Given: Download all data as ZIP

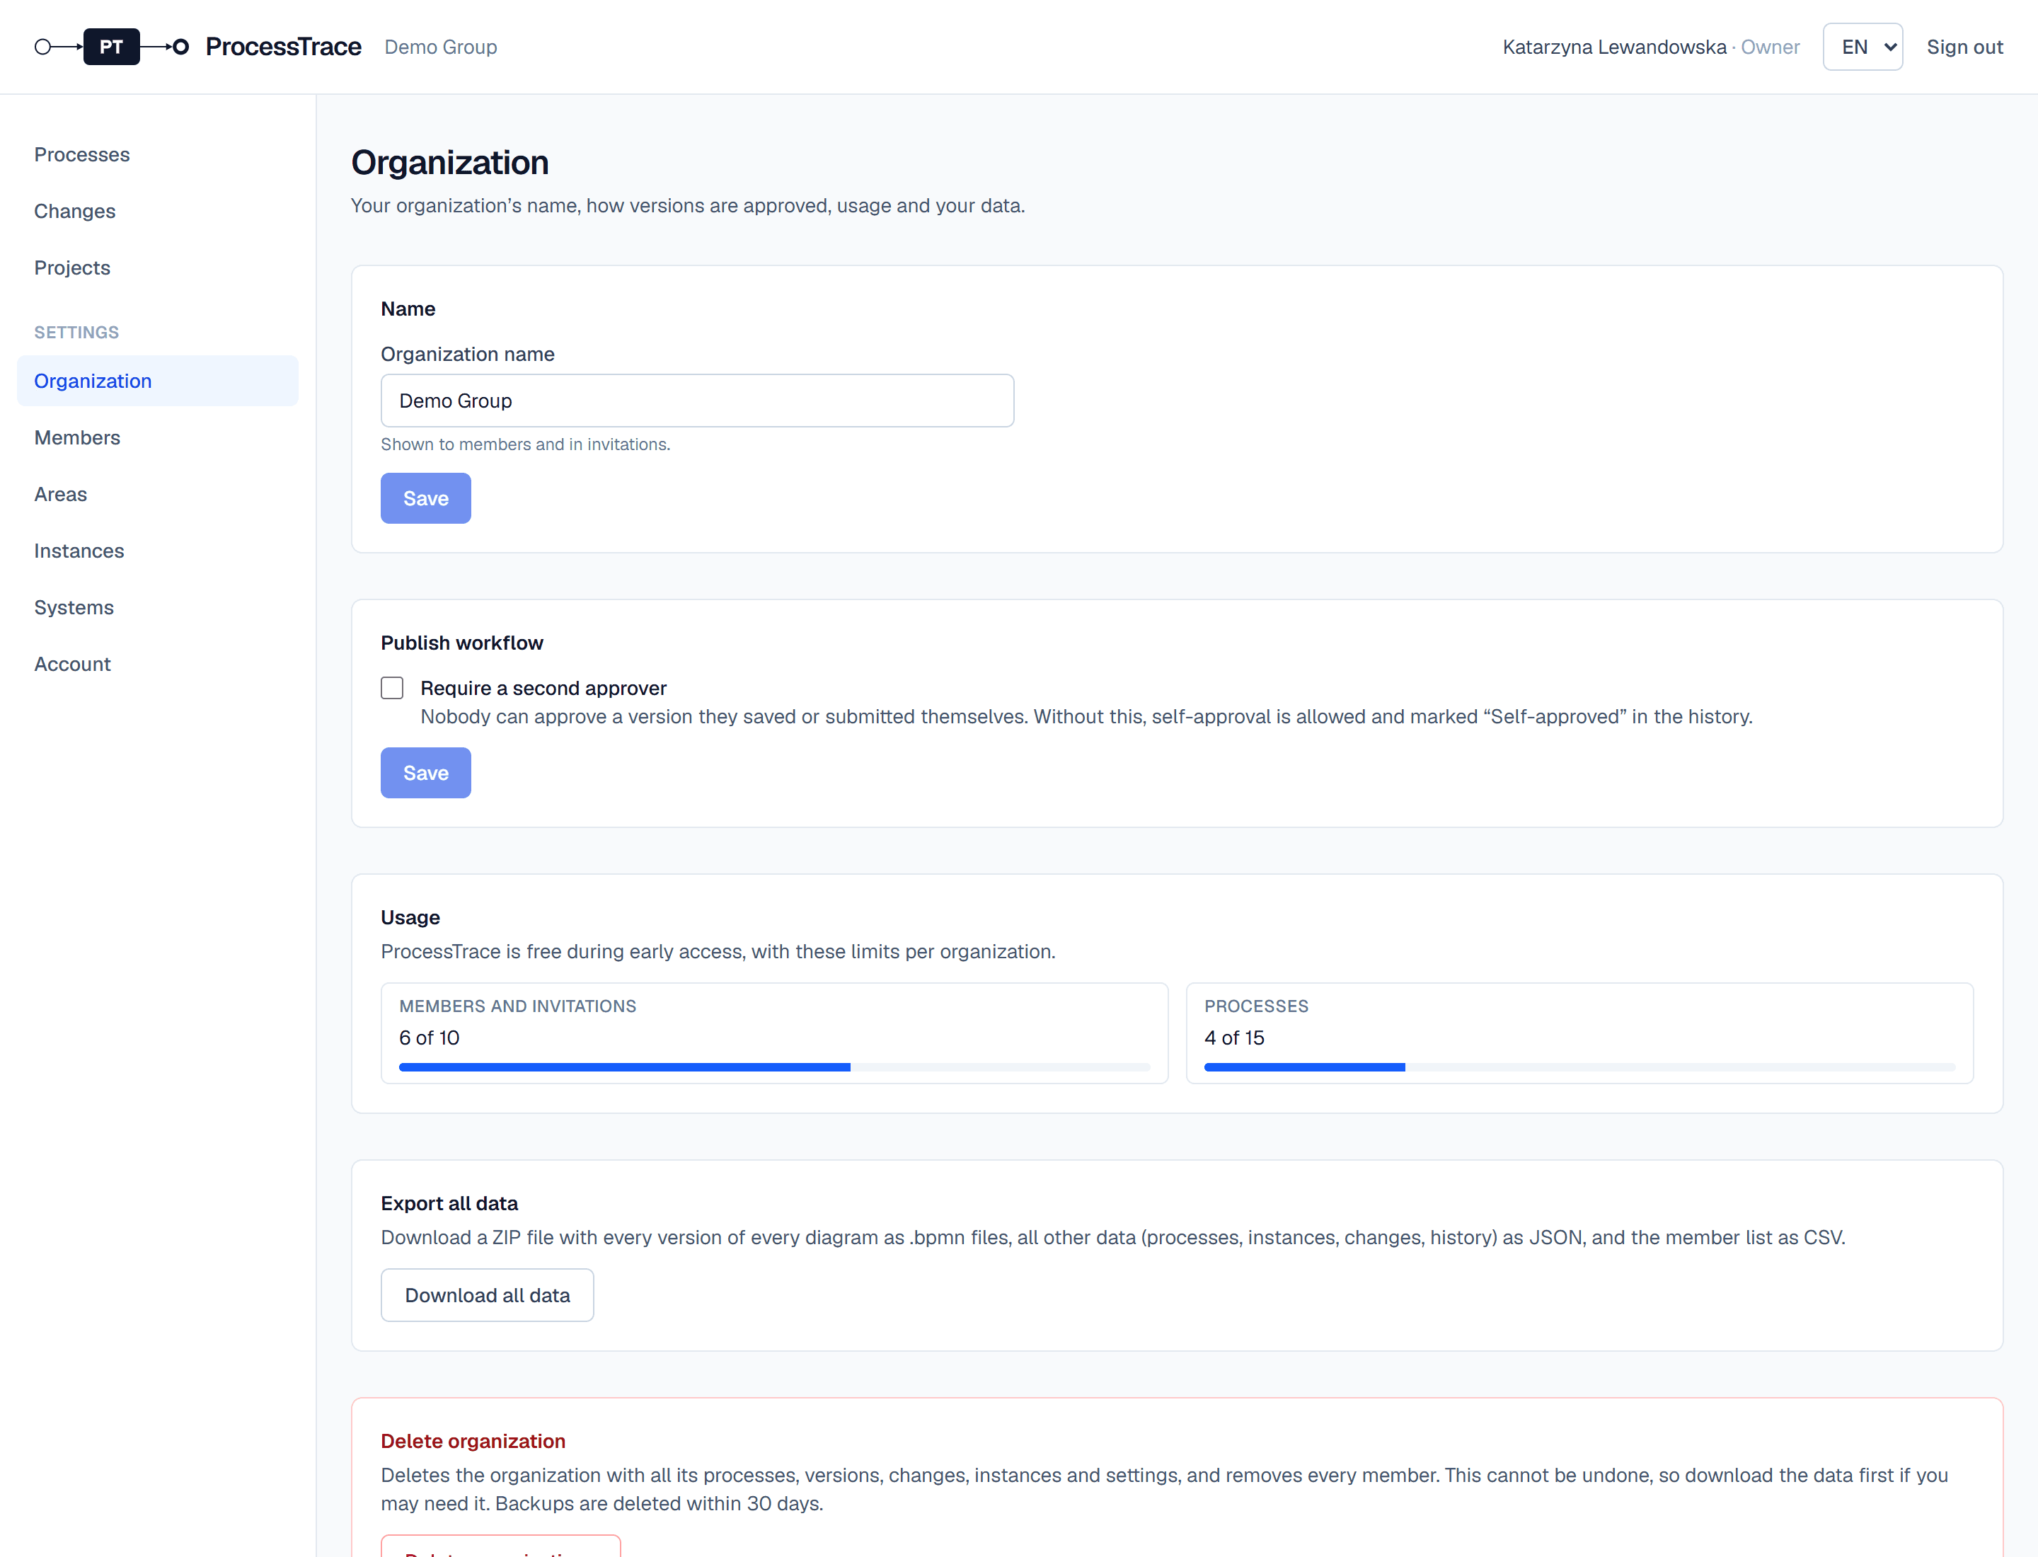Looking at the screenshot, I should pos(487,1294).
